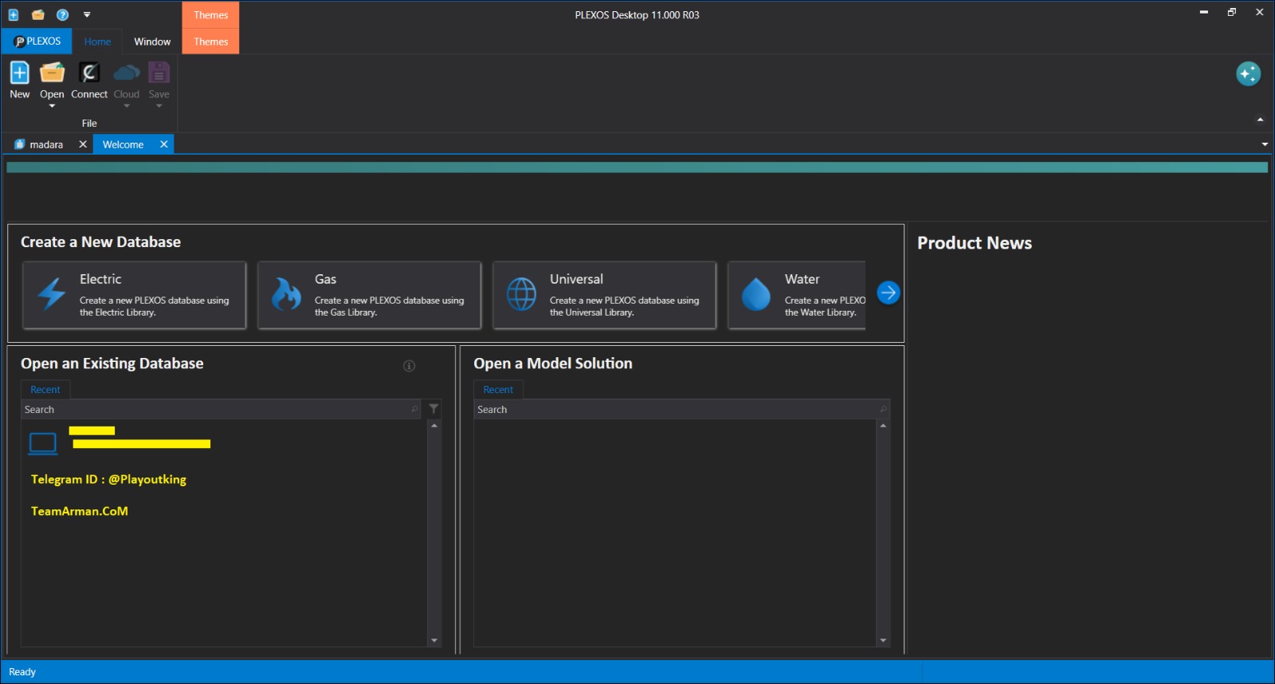Click the Open folder button in the ribbon
The image size is (1275, 684).
tap(52, 73)
